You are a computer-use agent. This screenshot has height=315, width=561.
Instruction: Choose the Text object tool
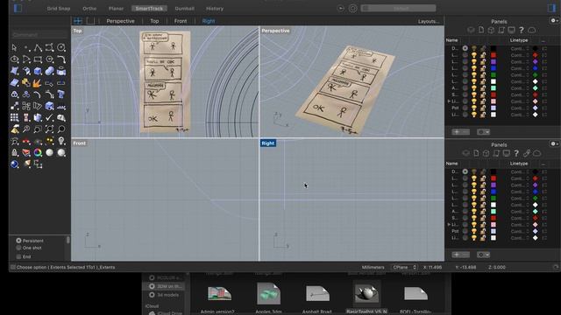(x=61, y=94)
